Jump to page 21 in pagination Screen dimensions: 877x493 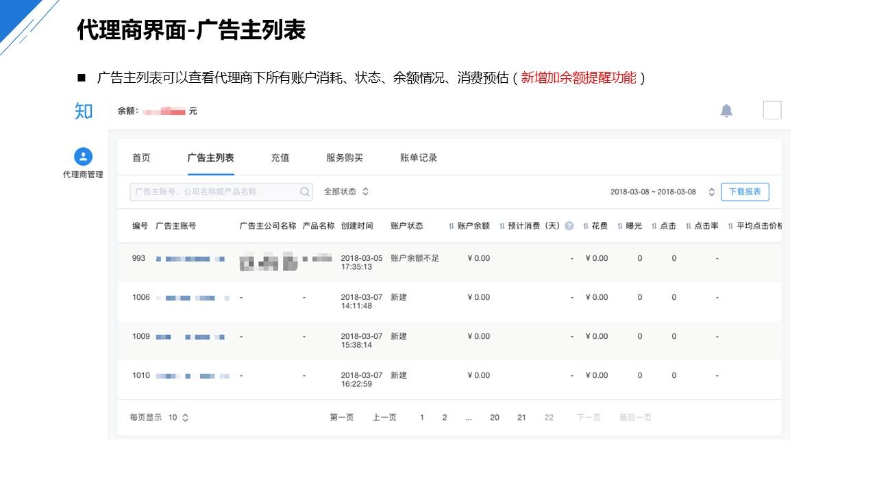pyautogui.click(x=521, y=418)
